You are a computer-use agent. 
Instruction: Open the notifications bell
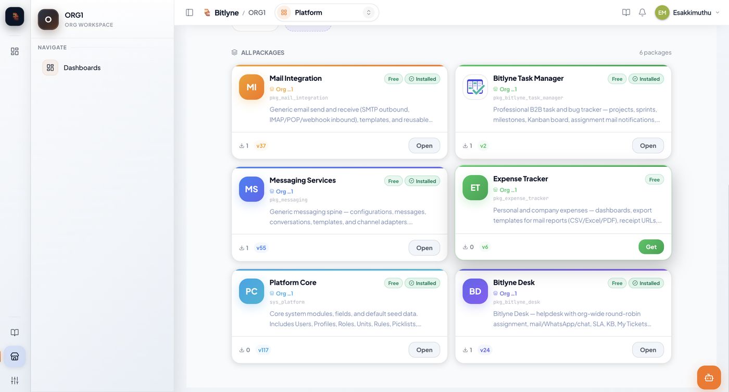[x=642, y=13]
